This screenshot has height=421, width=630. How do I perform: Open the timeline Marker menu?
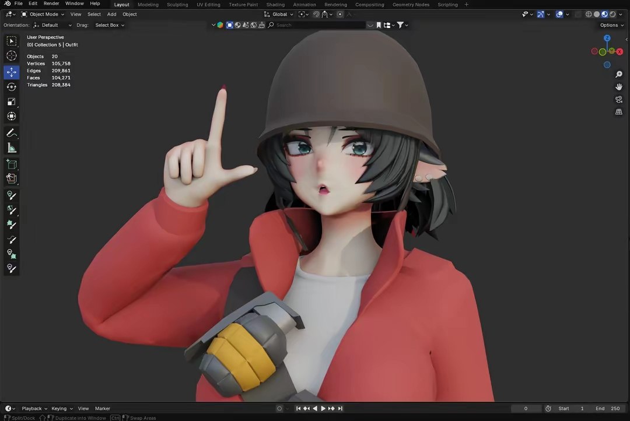[103, 408]
